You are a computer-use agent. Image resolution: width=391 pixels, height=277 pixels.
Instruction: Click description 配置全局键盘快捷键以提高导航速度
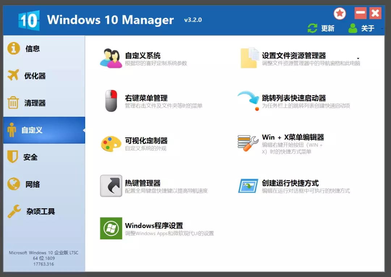click(166, 191)
